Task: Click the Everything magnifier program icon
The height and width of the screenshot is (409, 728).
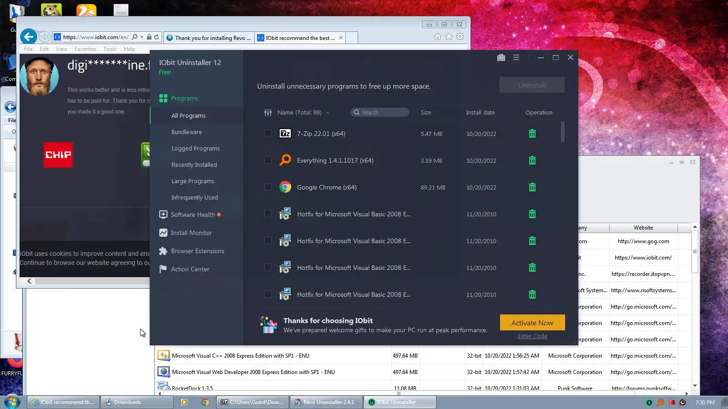Action: pos(285,160)
